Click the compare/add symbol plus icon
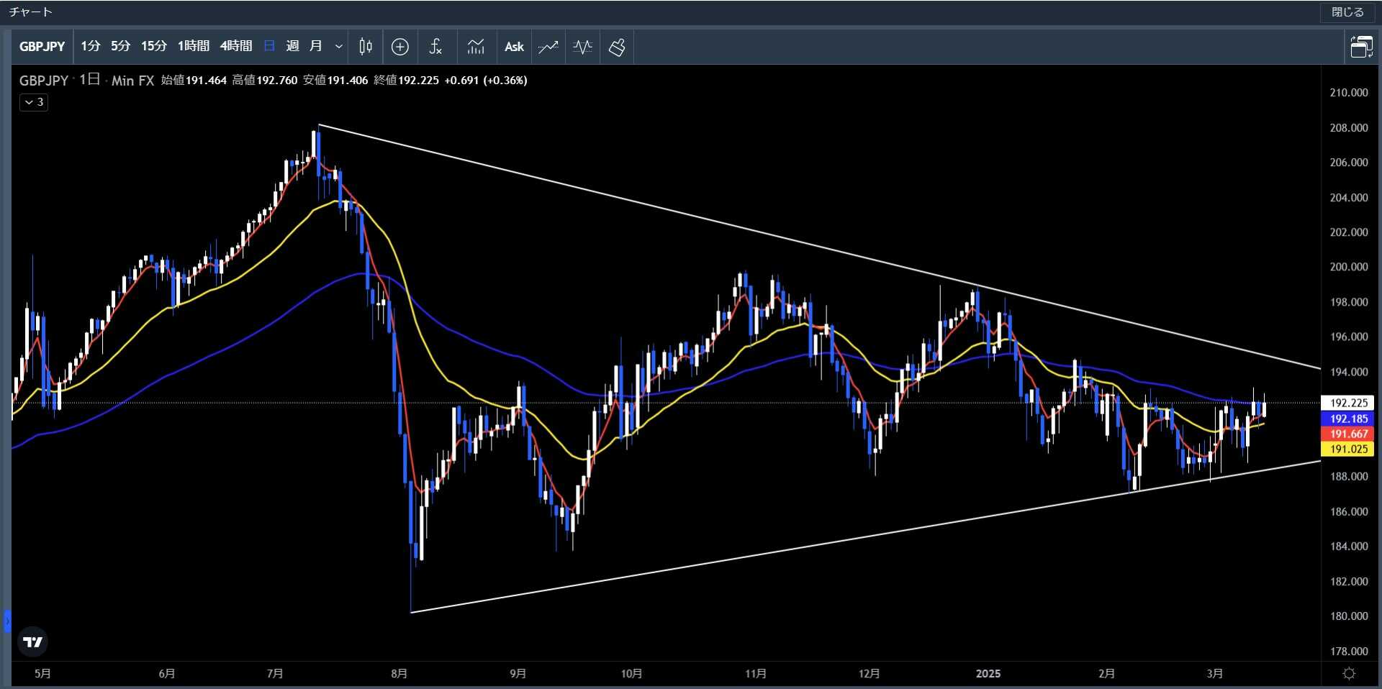 [400, 47]
